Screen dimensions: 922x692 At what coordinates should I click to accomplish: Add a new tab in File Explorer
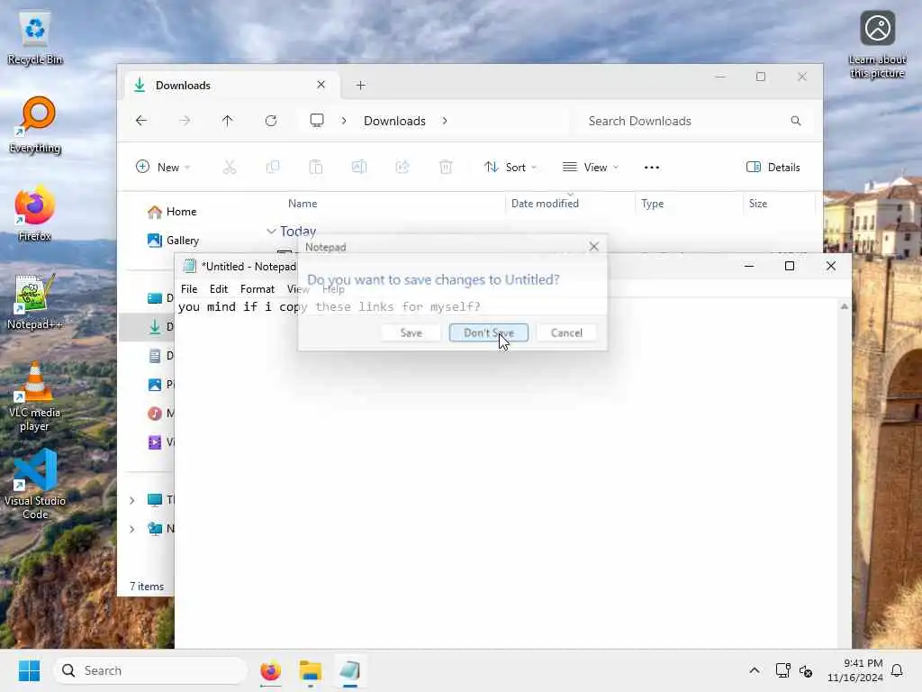point(361,86)
